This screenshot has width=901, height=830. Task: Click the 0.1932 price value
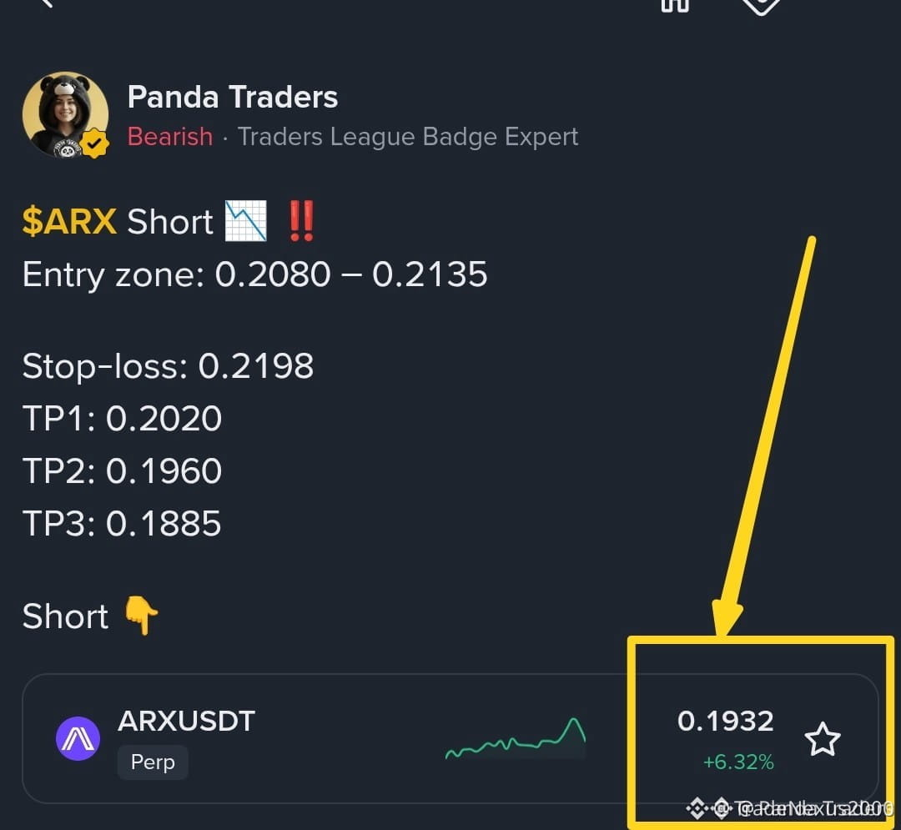coord(725,721)
